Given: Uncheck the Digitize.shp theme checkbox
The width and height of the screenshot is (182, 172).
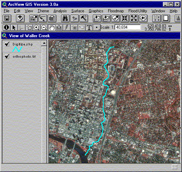Looking at the screenshot, I should (x=7, y=44).
